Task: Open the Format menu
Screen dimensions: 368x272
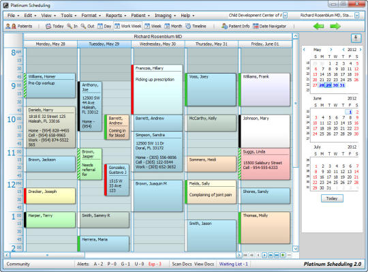Action: click(91, 16)
